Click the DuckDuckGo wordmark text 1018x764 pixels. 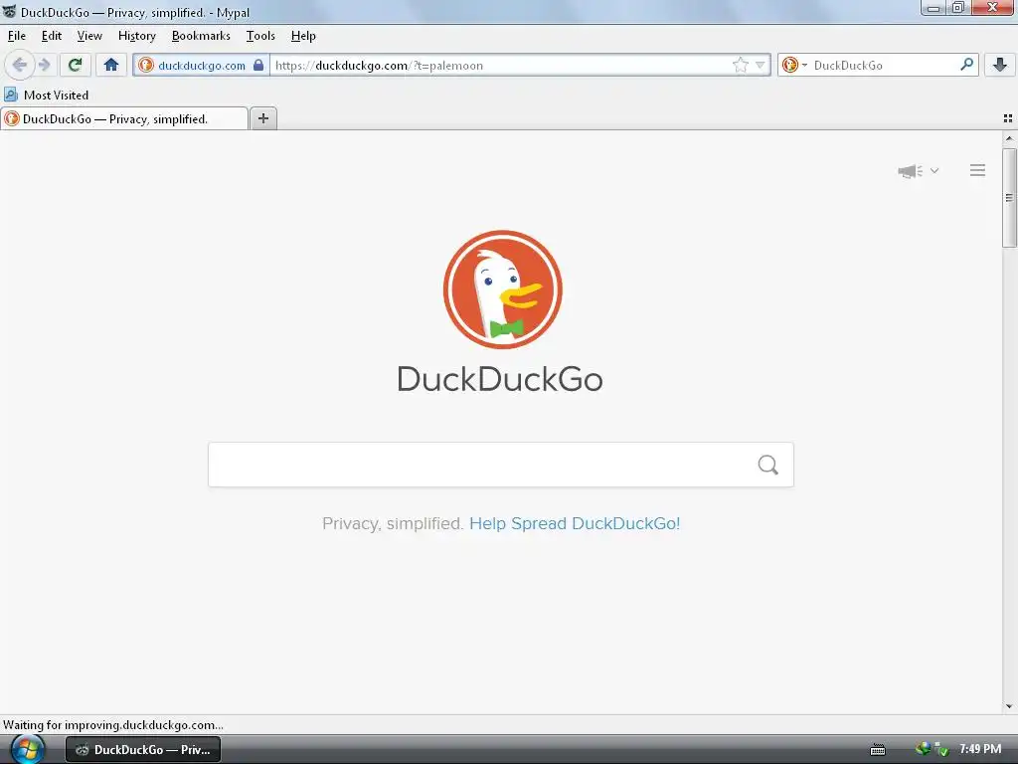[x=500, y=379]
